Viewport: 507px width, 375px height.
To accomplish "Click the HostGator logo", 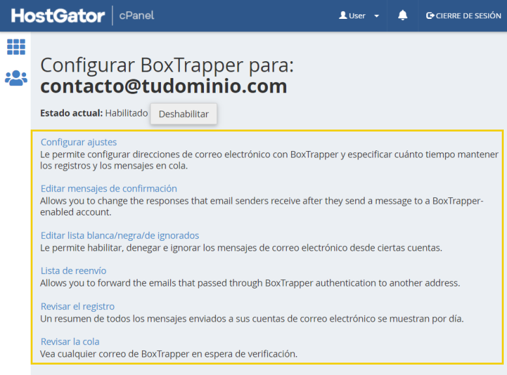I will 58,16.
